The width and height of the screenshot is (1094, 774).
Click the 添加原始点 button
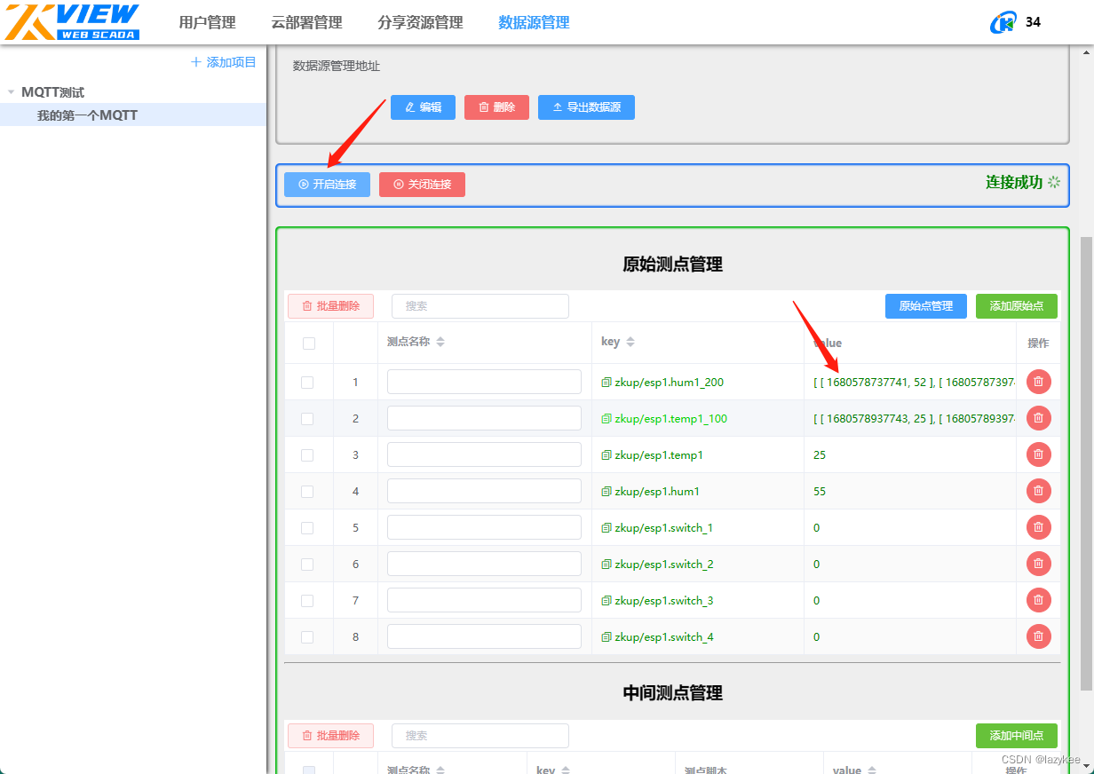pos(1017,305)
